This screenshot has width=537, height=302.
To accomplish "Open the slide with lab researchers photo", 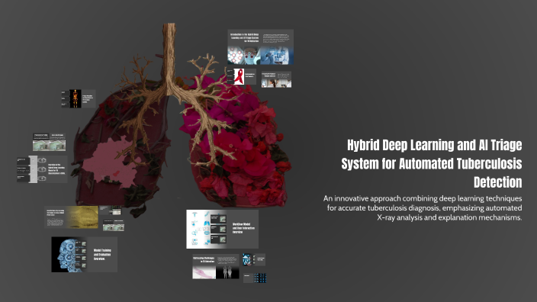I will point(276,79).
